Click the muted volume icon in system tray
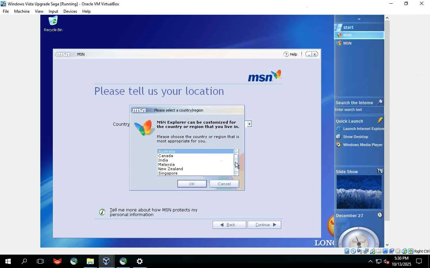The image size is (430, 268). (386, 261)
